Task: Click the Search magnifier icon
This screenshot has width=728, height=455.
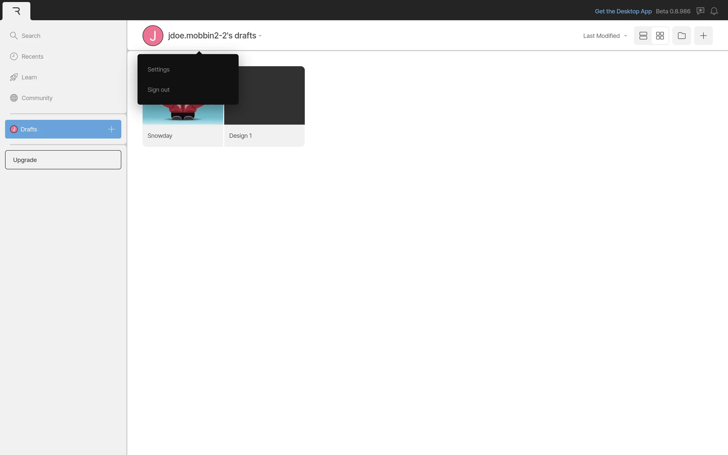Action: pyautogui.click(x=14, y=36)
